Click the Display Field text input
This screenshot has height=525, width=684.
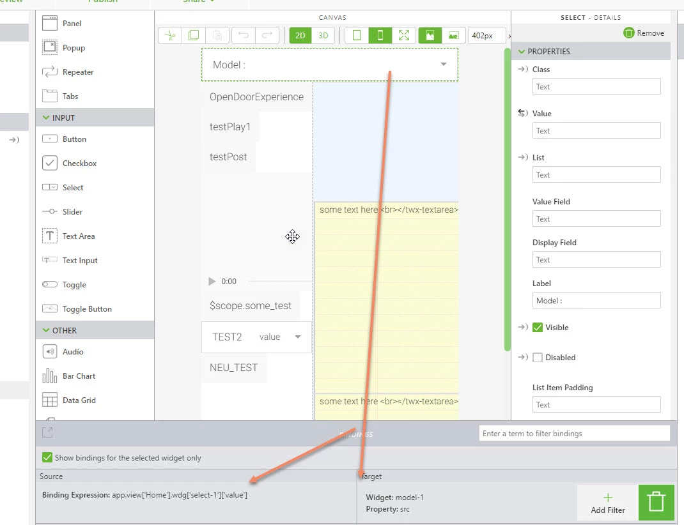coord(596,259)
